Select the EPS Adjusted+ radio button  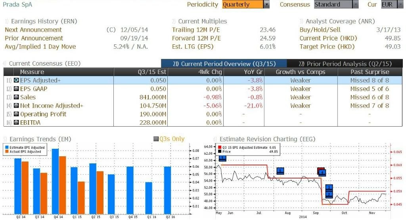click(x=16, y=80)
